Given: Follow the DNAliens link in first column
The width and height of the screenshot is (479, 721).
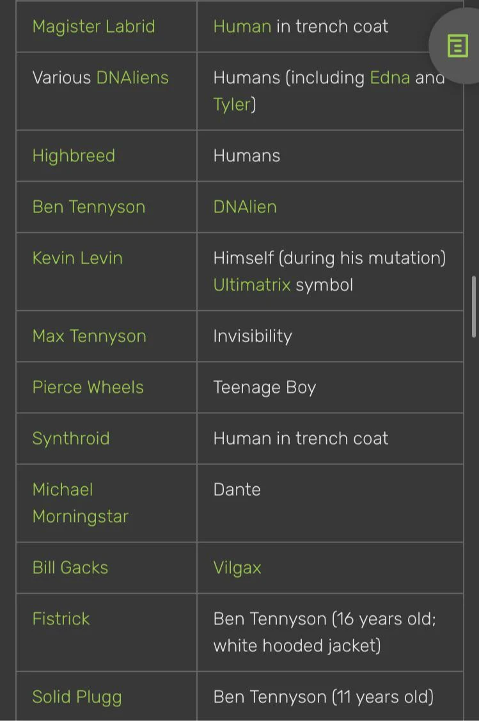Looking at the screenshot, I should [132, 77].
